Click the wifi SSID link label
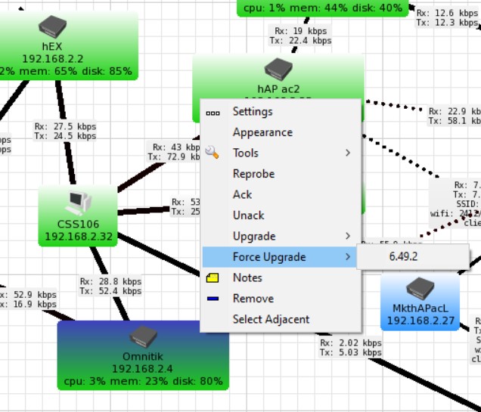The image size is (481, 412). click(x=455, y=204)
